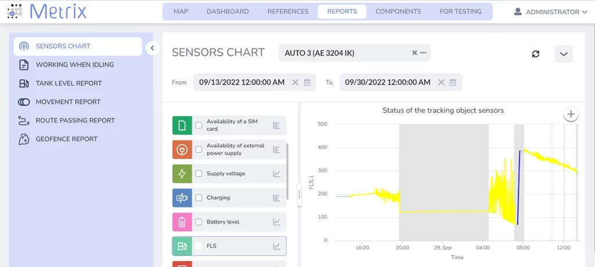This screenshot has width=595, height=267.
Task: Switch to the DASHBOARD tab
Action: (x=228, y=12)
